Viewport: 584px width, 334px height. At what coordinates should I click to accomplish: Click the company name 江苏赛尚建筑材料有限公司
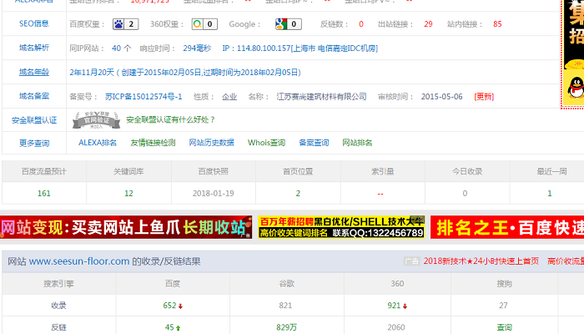[322, 97]
